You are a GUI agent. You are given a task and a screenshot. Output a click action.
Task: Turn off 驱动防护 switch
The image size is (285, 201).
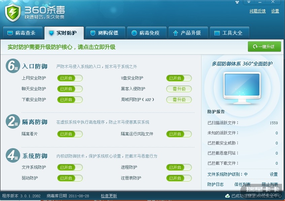pyautogui.click(x=70, y=178)
